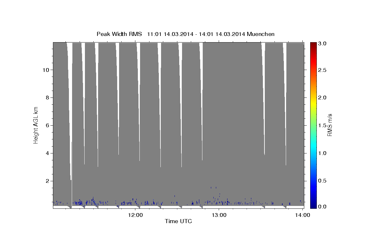Screen dimensions: 376x250
Task: Click the plot title 'Peak Width RMS'
Action: 119,34
